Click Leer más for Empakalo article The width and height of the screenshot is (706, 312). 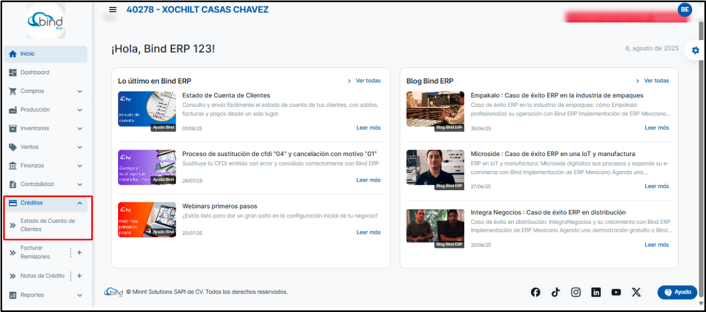657,128
